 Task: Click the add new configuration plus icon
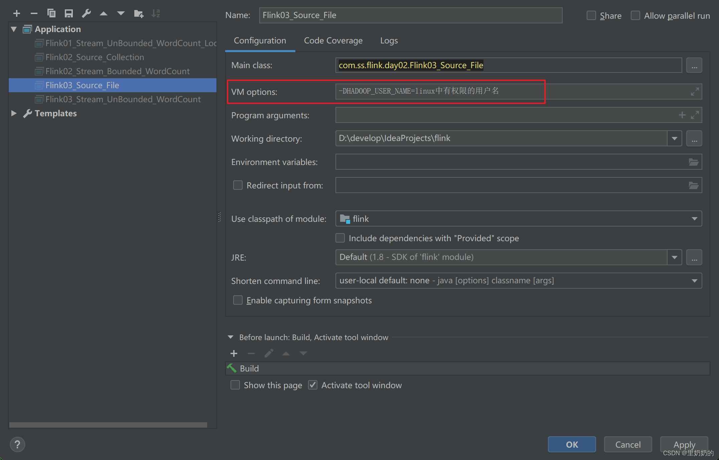(x=17, y=13)
